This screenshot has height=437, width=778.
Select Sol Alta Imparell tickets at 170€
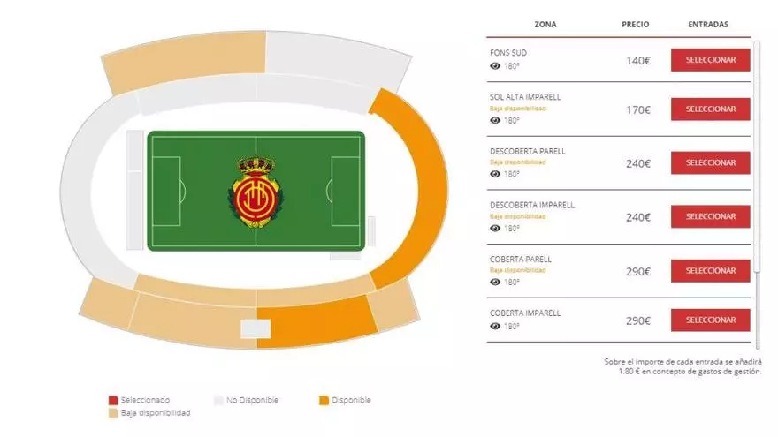click(710, 109)
